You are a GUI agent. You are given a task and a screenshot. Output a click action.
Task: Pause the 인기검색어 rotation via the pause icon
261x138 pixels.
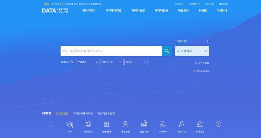point(207,41)
